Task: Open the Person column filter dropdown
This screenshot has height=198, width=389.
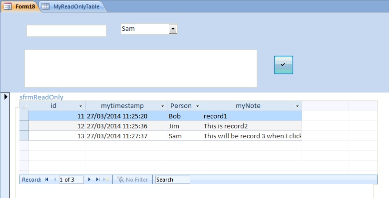Action: click(197, 106)
